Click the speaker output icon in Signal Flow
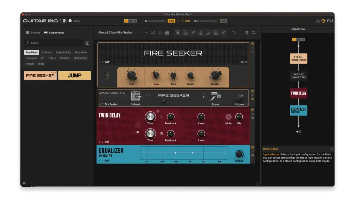 (x=298, y=132)
